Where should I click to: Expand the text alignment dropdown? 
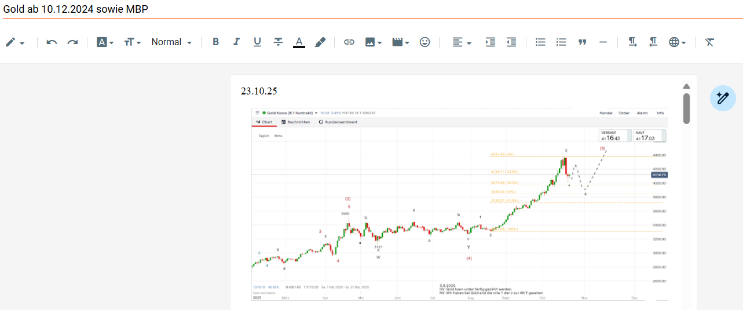coord(462,42)
